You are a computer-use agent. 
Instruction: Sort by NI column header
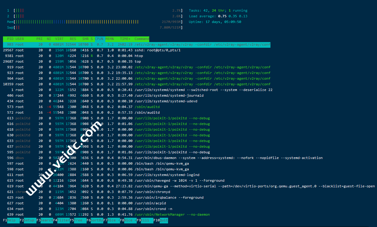(49, 39)
